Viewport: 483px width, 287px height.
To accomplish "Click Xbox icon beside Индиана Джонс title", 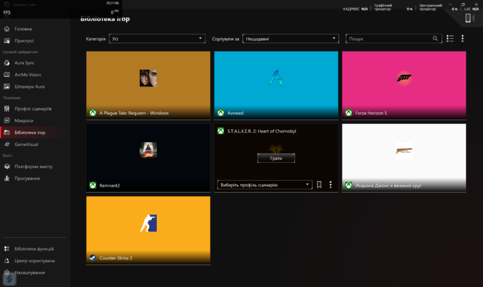I will point(349,185).
